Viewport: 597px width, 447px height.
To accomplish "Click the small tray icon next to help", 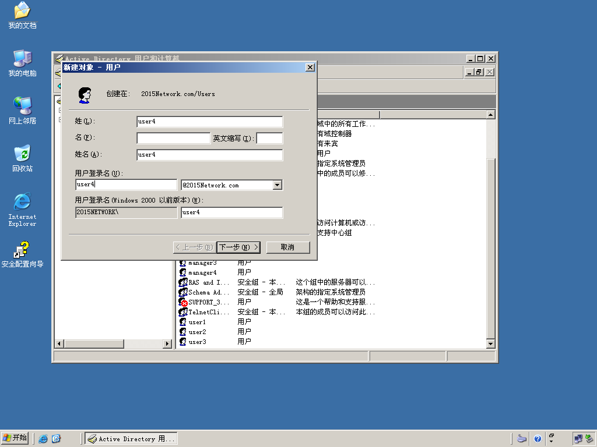I will (x=552, y=438).
